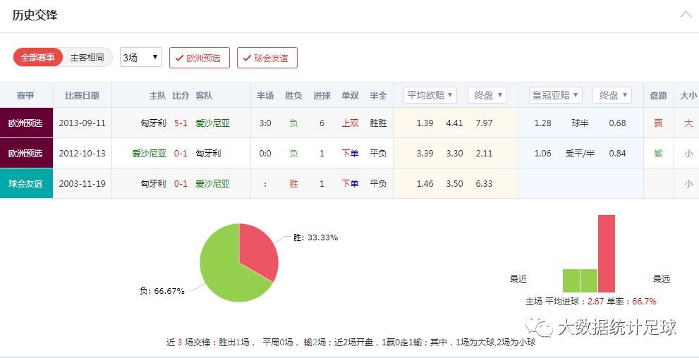
Task: Click 爱沙尼亚 away team in the 2013-09-11 row
Action: [x=212, y=123]
